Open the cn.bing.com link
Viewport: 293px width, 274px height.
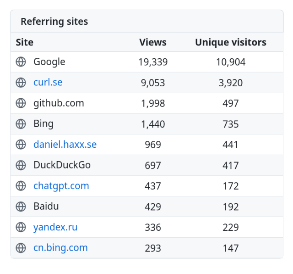60,248
